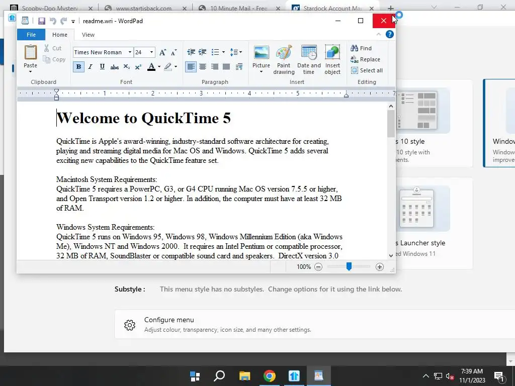The height and width of the screenshot is (386, 515).
Task: Click the Cut scissors button
Action: point(53,48)
